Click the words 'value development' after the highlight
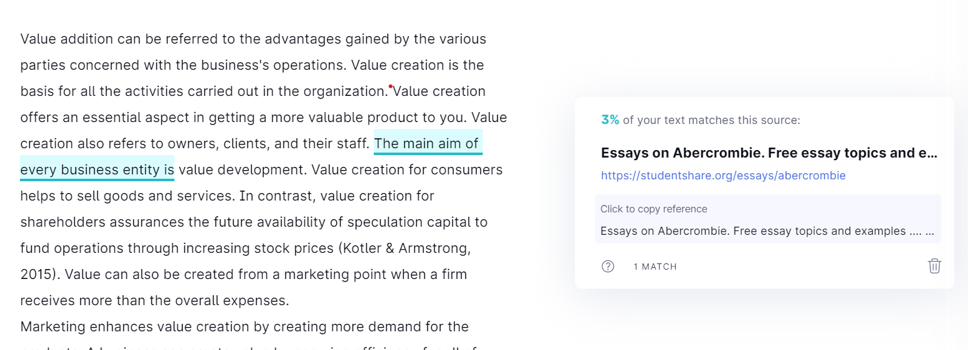968x350 pixels. point(242,170)
